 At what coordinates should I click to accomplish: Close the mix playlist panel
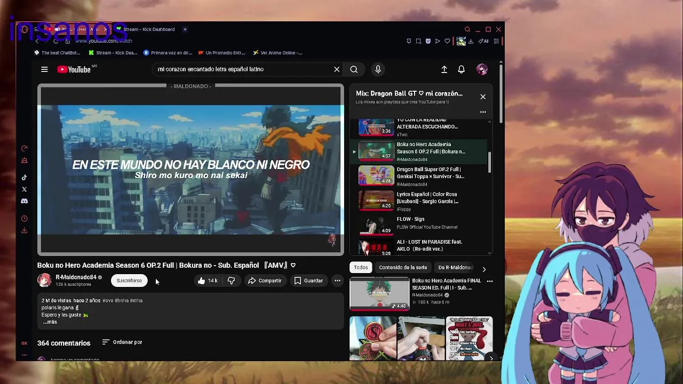pyautogui.click(x=483, y=97)
